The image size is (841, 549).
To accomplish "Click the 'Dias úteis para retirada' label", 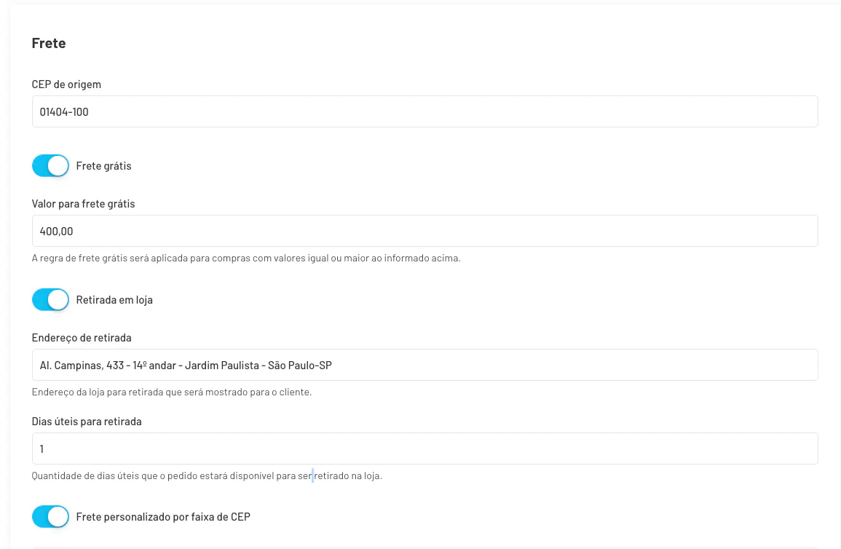I will pos(87,422).
